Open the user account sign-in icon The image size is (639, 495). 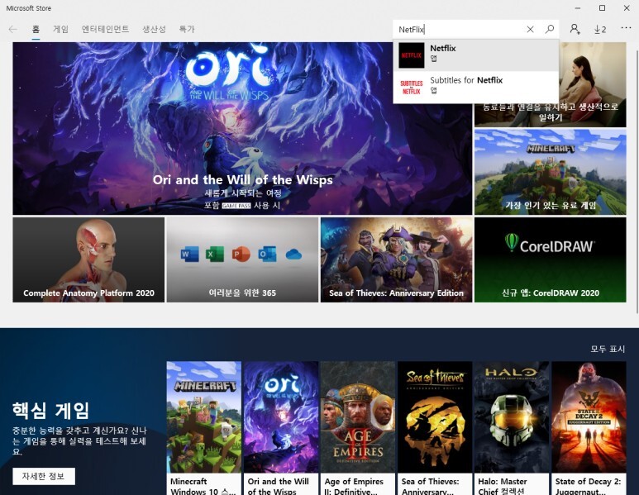[575, 29]
